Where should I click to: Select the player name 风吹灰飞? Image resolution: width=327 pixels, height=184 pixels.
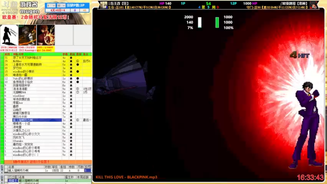(x=18, y=137)
